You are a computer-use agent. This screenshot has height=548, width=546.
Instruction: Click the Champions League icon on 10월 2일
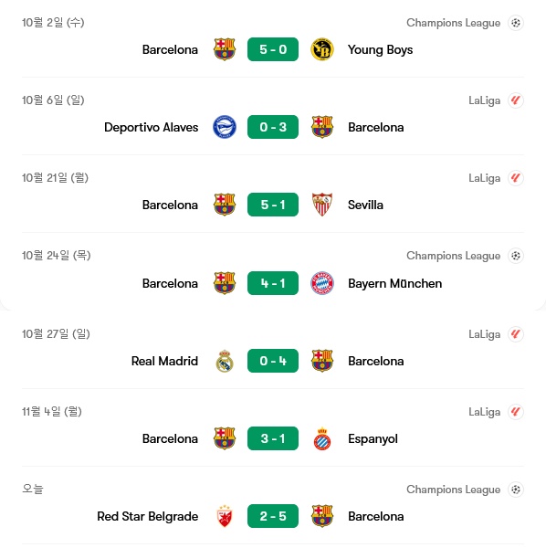click(x=516, y=23)
